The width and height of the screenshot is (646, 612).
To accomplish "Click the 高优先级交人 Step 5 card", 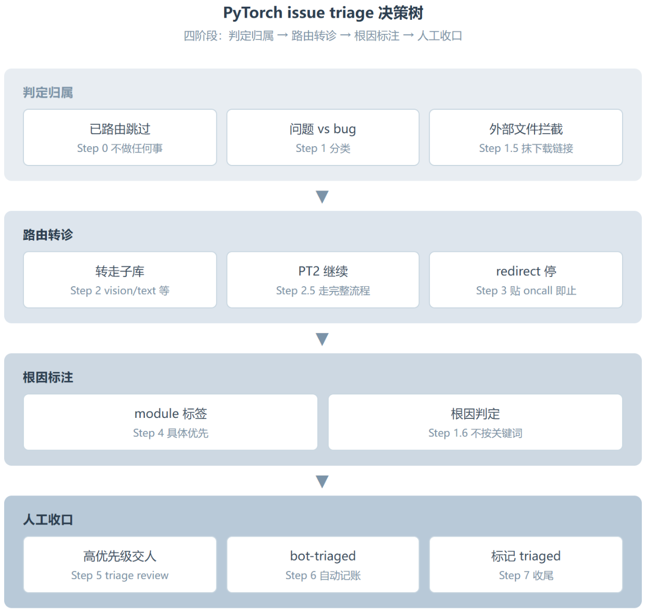I will point(120,565).
